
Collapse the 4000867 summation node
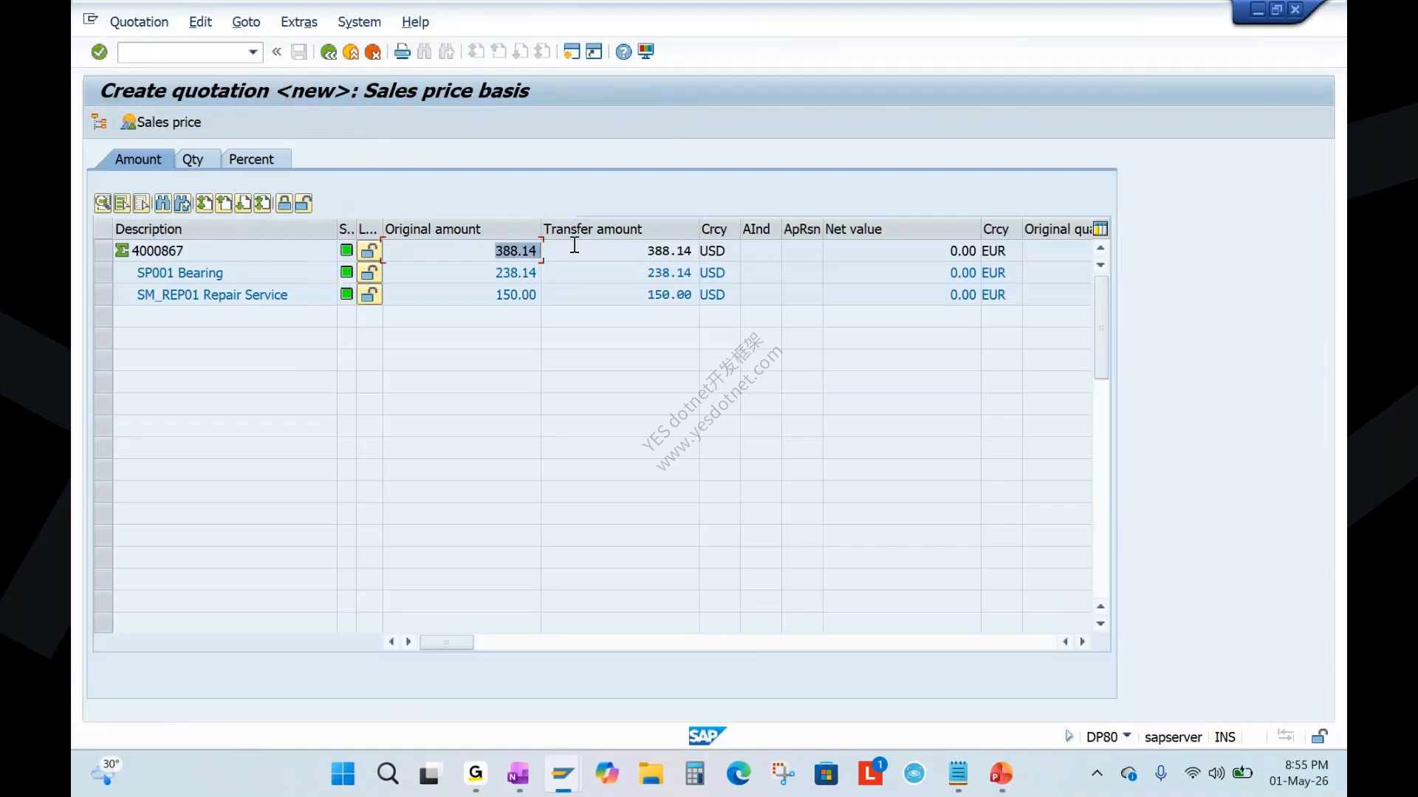(122, 251)
